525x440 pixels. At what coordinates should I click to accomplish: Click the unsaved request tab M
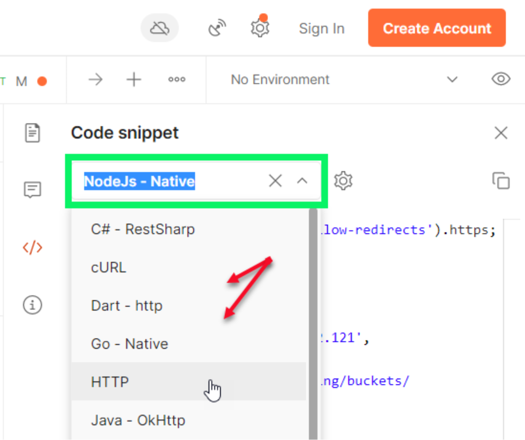point(22,81)
